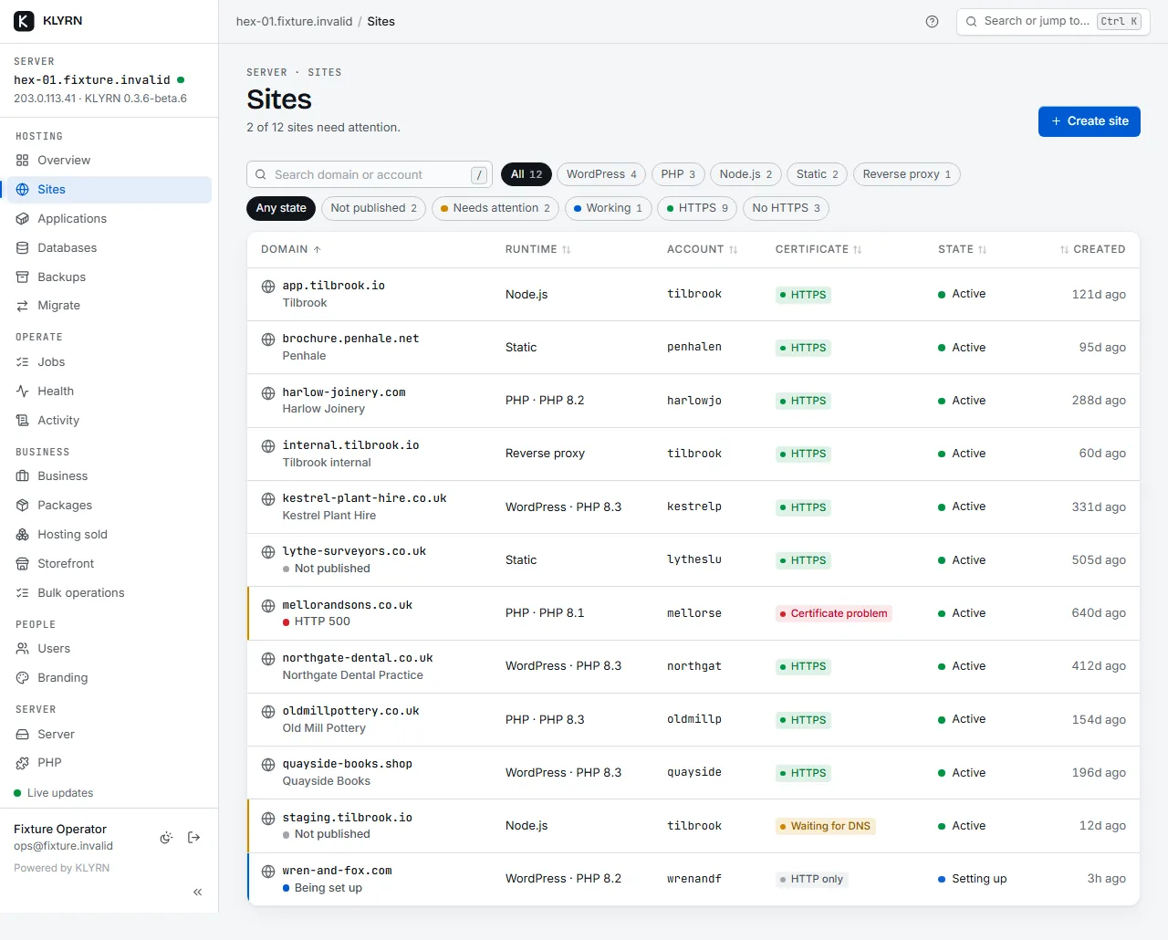Click globe icon beside northgate-dental.co.uk
Screen dimensions: 1168x940
(268, 659)
